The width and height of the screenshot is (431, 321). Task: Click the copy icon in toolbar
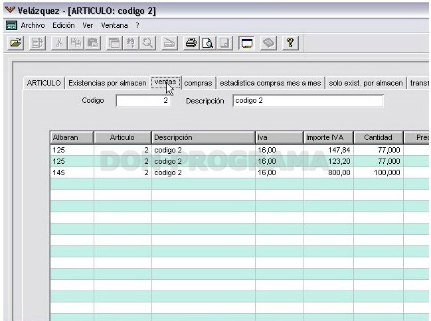(76, 43)
